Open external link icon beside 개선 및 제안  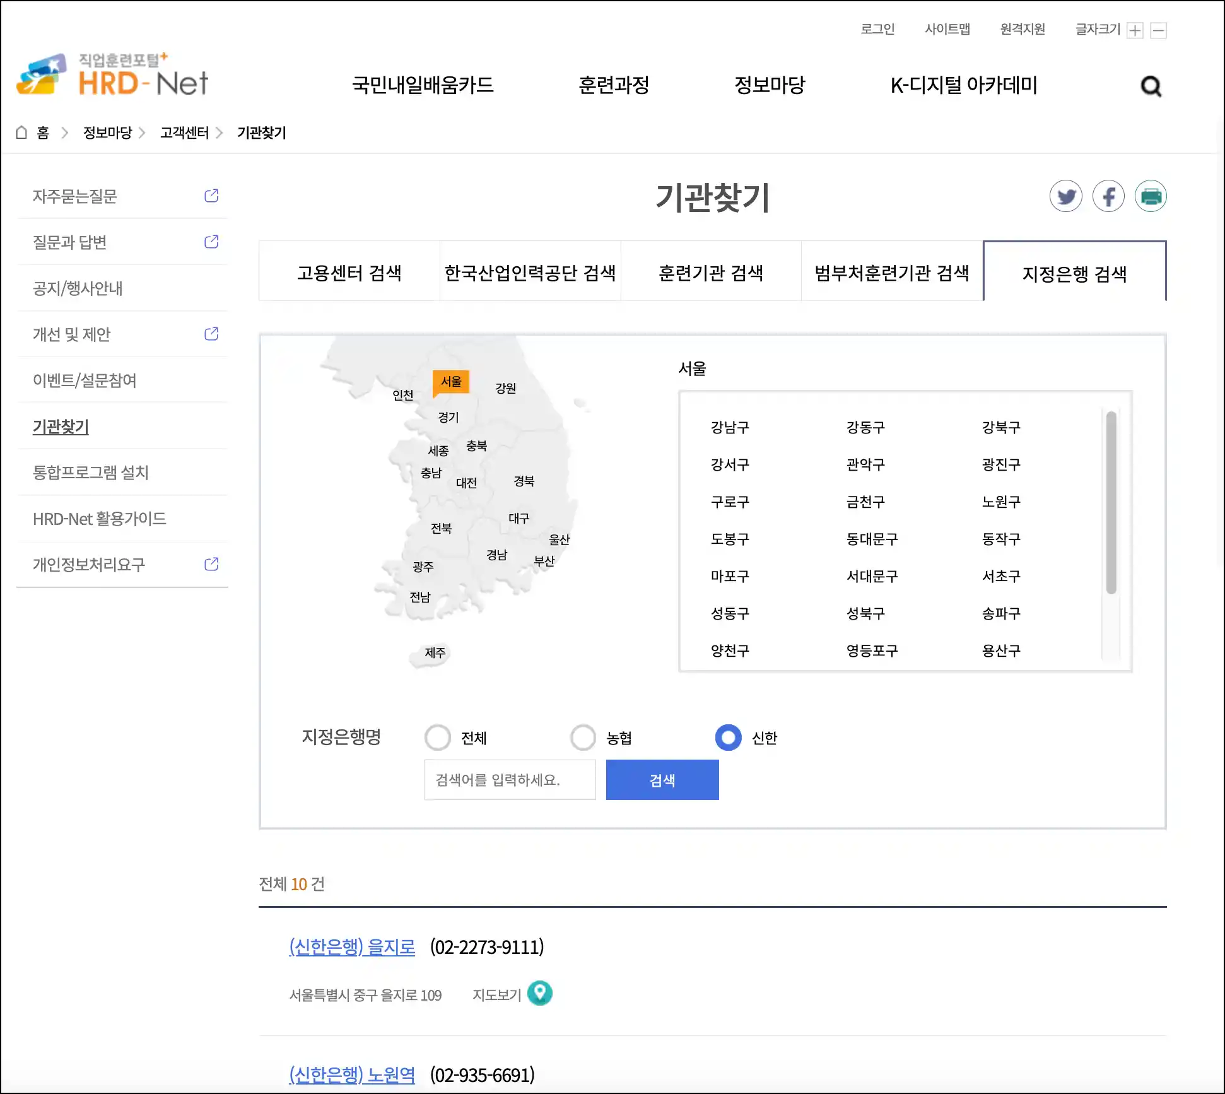[x=211, y=334]
